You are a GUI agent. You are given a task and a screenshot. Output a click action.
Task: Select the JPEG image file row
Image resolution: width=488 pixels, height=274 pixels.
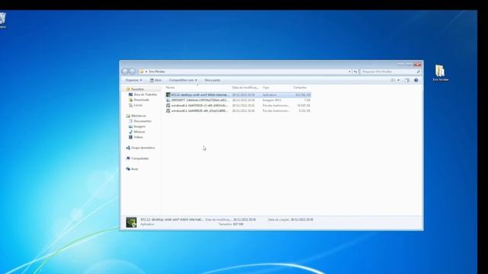click(x=238, y=100)
